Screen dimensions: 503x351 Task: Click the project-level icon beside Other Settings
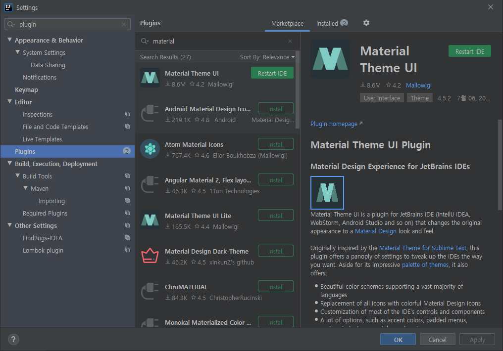coord(127,225)
